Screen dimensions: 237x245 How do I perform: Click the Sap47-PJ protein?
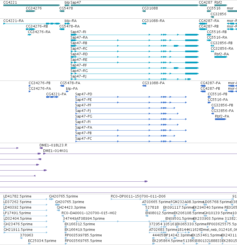pyautogui.click(x=127, y=114)
